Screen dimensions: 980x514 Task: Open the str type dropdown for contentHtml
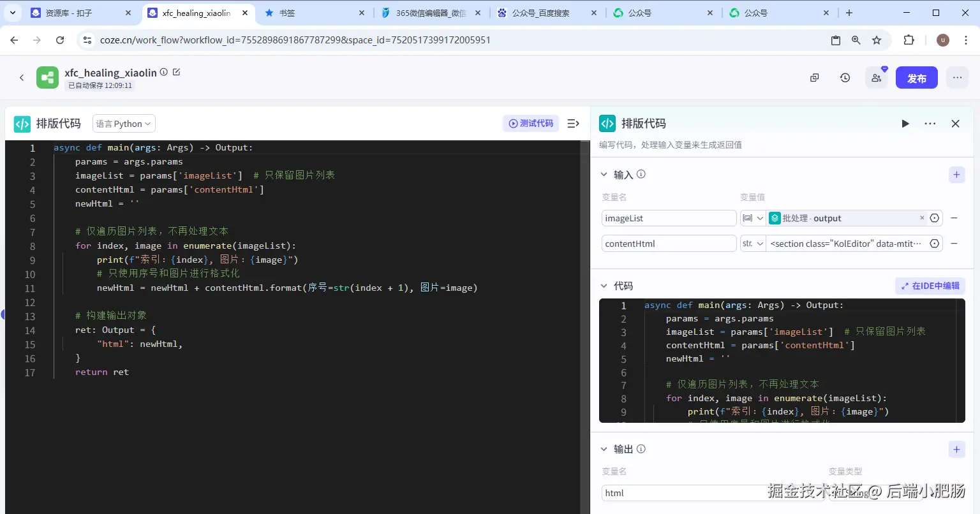click(753, 244)
